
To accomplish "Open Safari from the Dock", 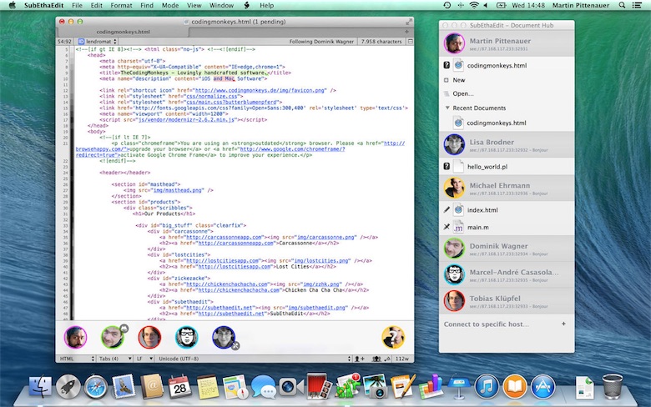I will 95,387.
